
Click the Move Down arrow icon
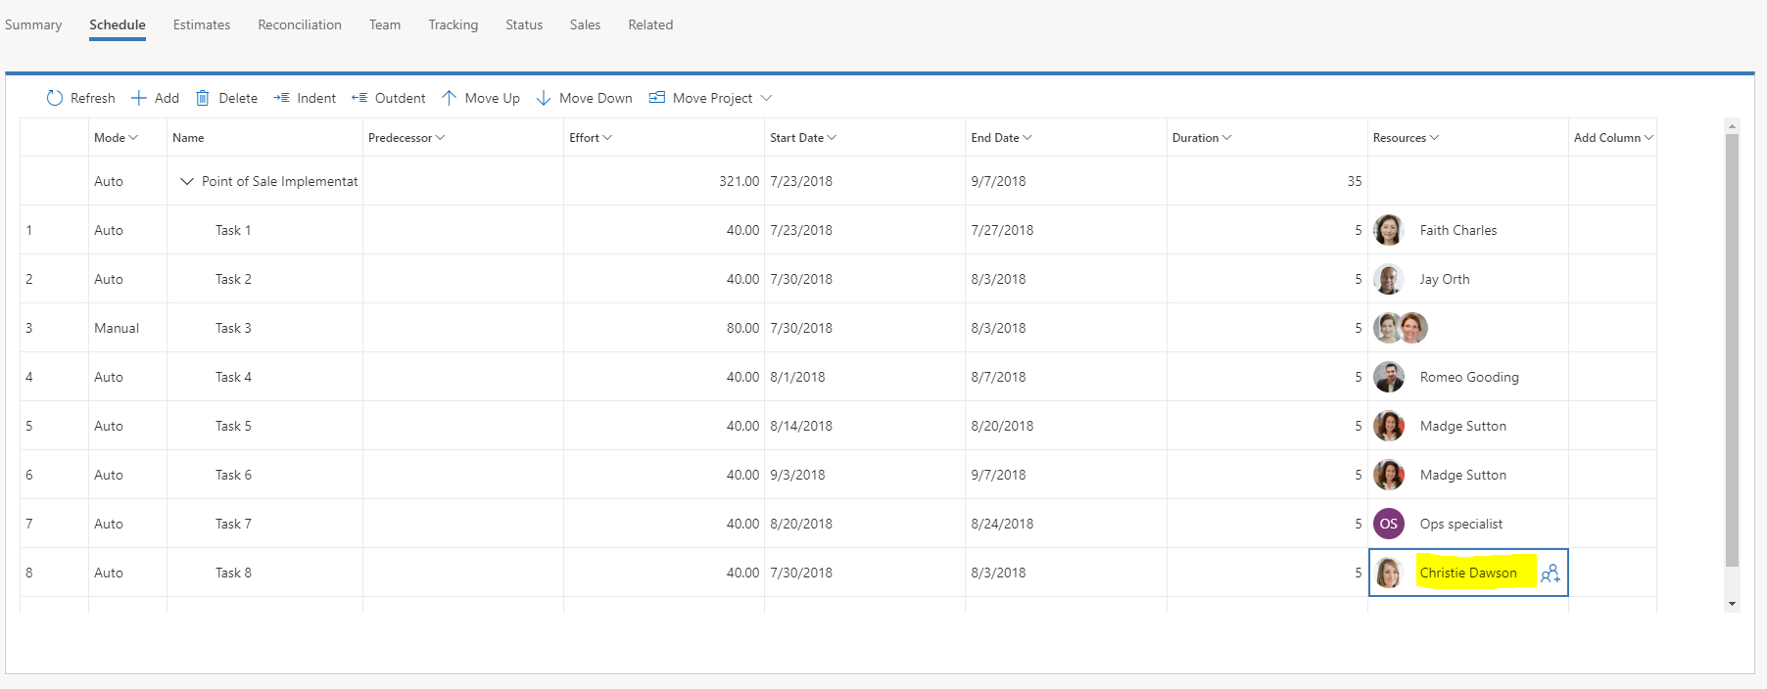click(544, 98)
